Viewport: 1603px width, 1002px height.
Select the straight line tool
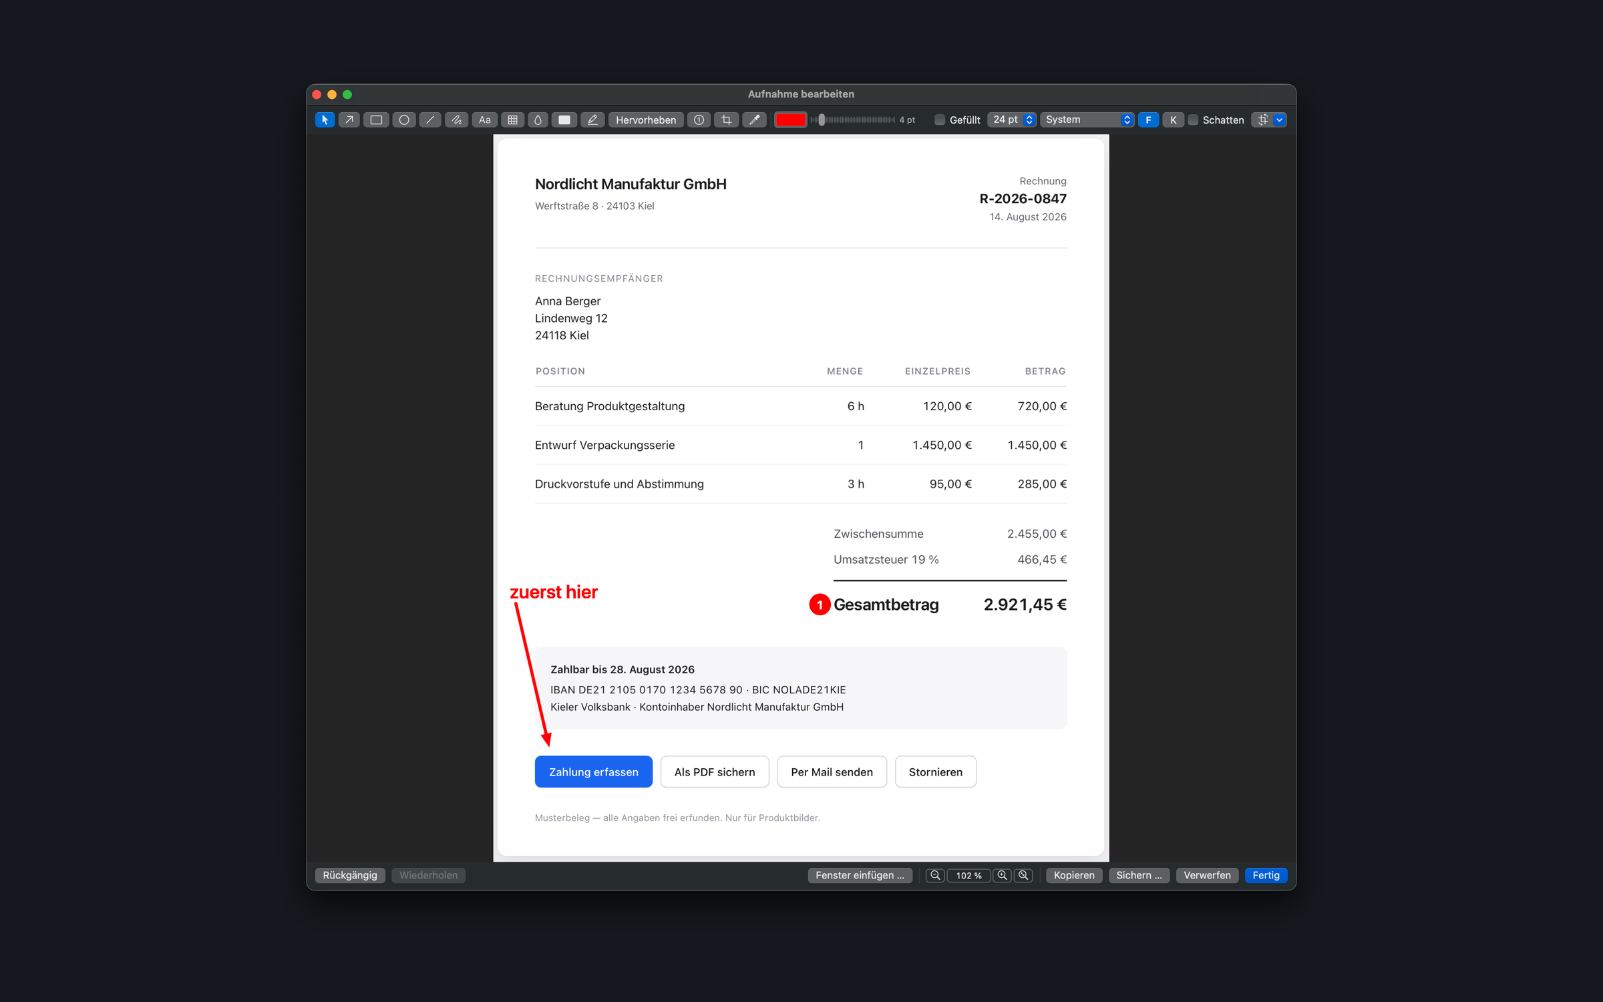[430, 120]
